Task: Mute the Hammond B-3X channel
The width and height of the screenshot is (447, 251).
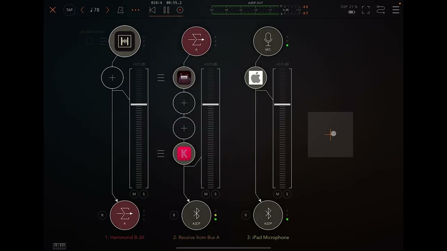Action: (134, 194)
